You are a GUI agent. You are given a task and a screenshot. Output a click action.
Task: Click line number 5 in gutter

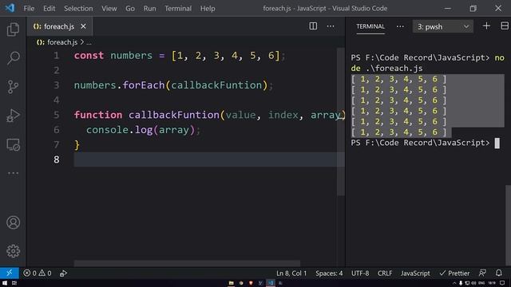[57, 115]
